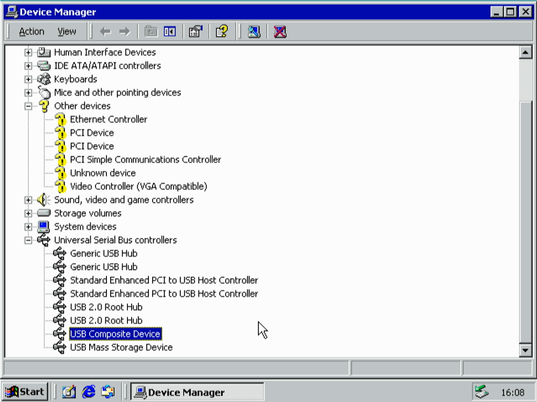The image size is (537, 402).
Task: Select the Ethernet Controller entry
Action: point(109,119)
